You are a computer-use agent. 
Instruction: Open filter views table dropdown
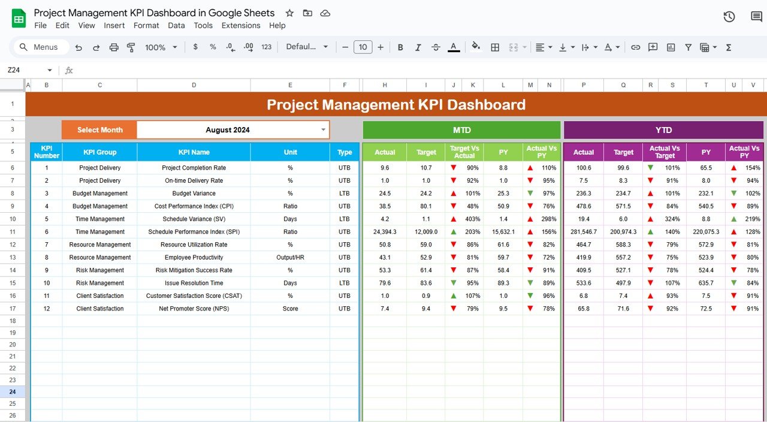tap(708, 47)
